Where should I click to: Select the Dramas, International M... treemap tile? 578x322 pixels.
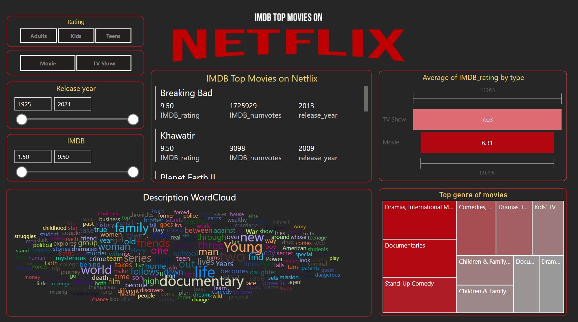tap(420, 220)
